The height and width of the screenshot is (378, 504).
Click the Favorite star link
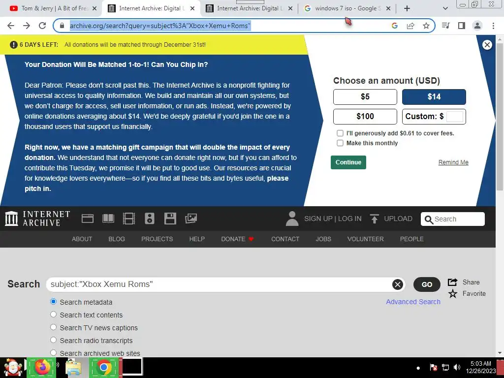[x=467, y=293]
